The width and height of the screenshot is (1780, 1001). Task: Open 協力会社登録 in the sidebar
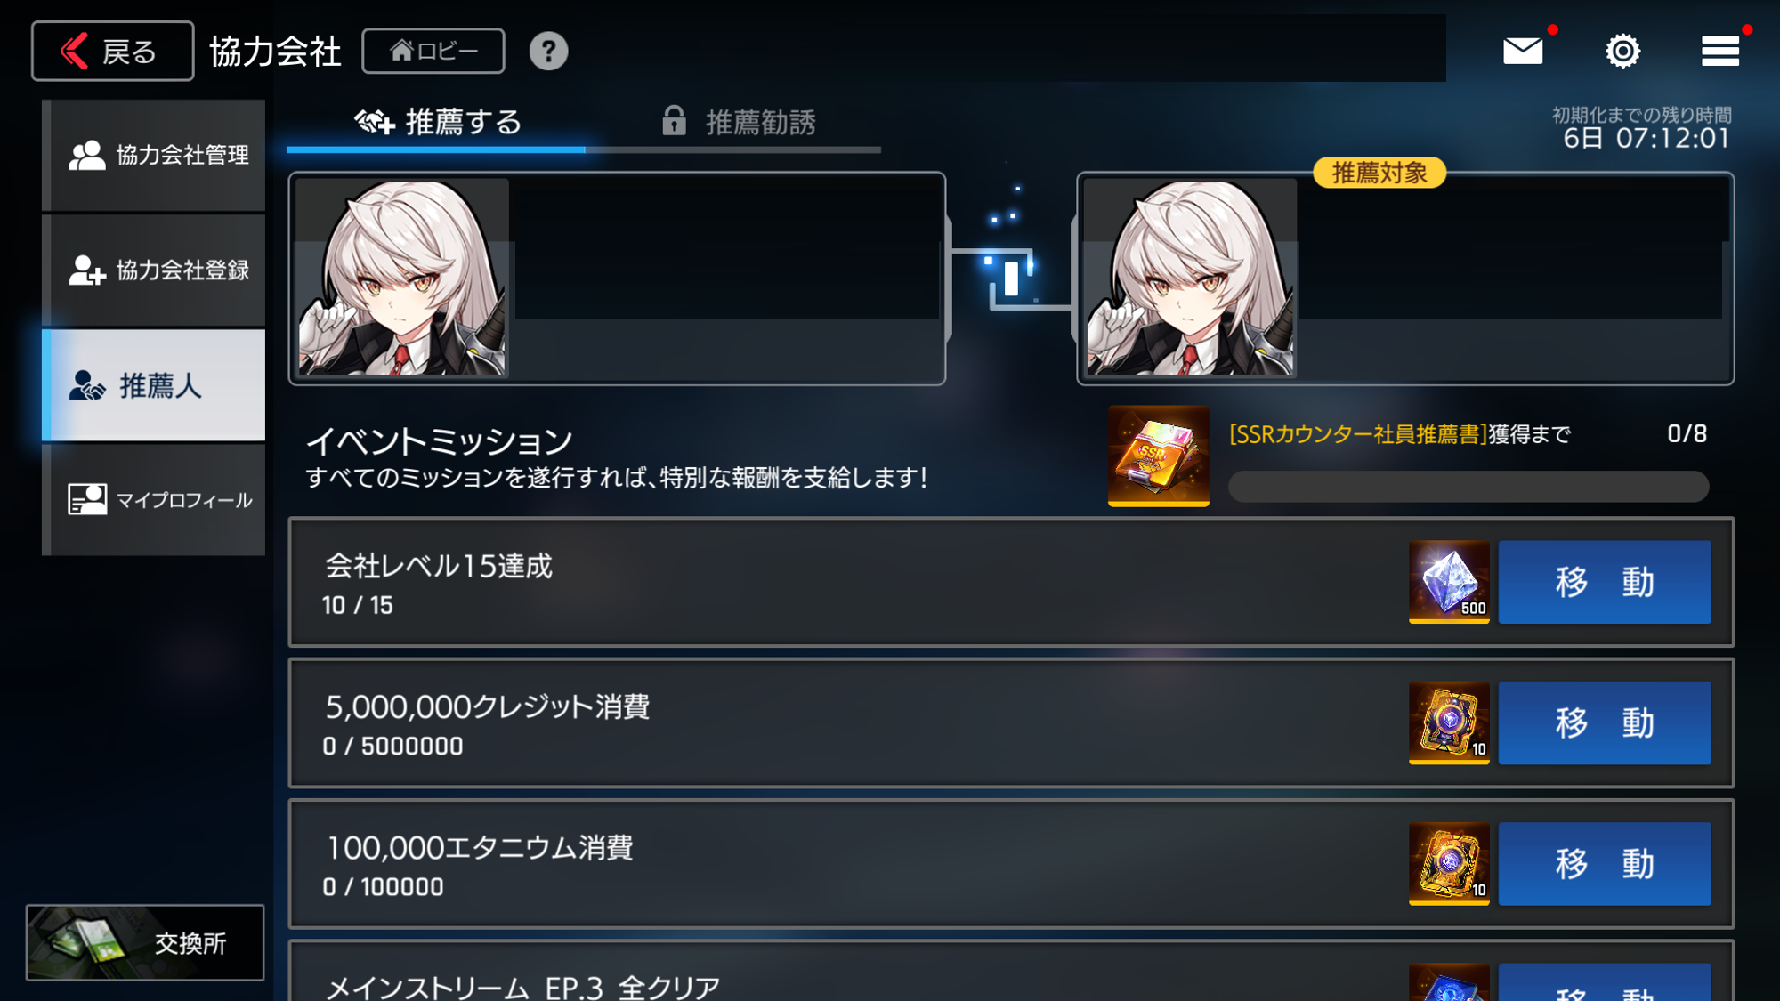(154, 270)
